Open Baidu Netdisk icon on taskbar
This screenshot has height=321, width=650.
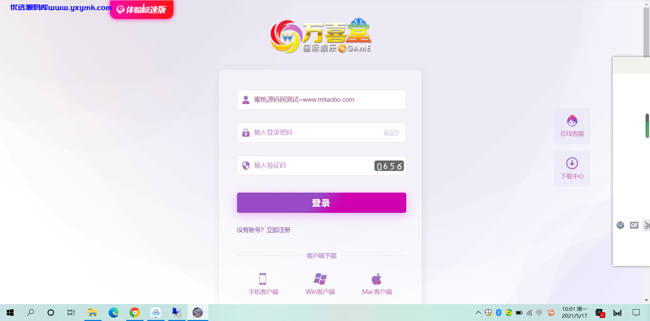point(156,313)
